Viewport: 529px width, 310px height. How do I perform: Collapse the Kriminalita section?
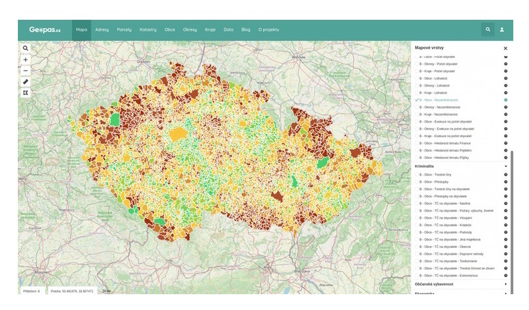point(506,166)
